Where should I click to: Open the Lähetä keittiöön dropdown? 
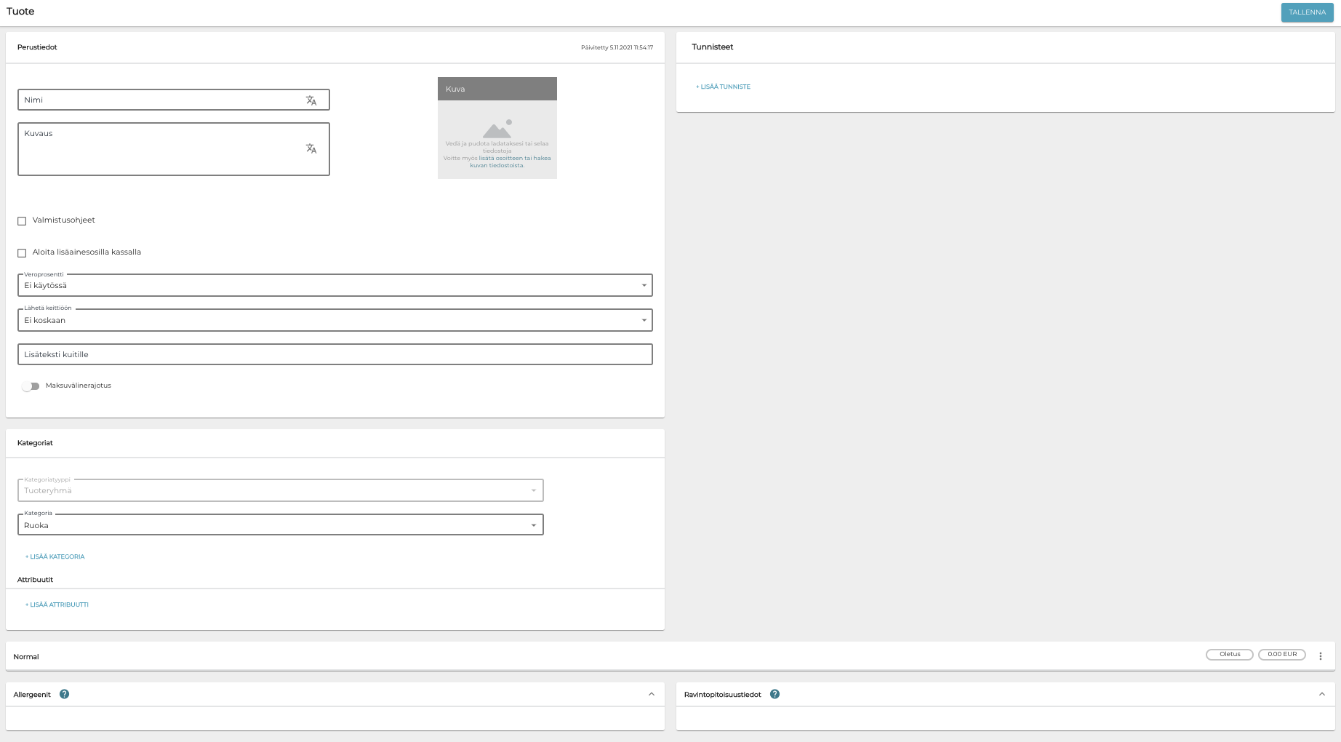pos(335,320)
